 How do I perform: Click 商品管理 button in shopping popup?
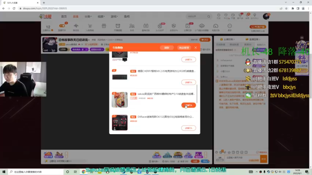tap(184, 47)
